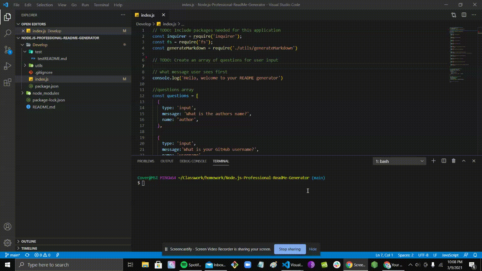Open editor More Actions ellipsis
482x271 pixels.
(474, 15)
